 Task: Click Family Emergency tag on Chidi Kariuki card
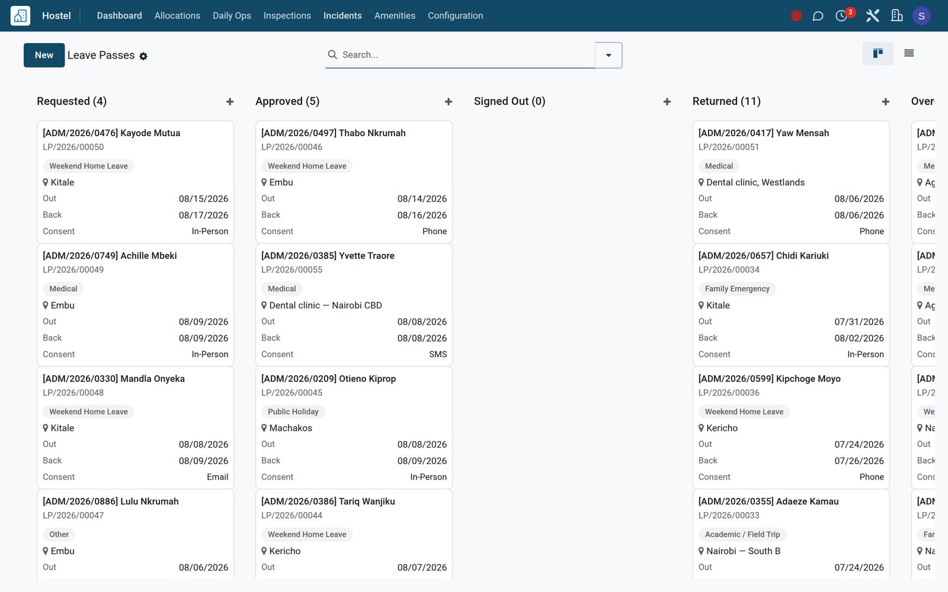click(x=737, y=289)
